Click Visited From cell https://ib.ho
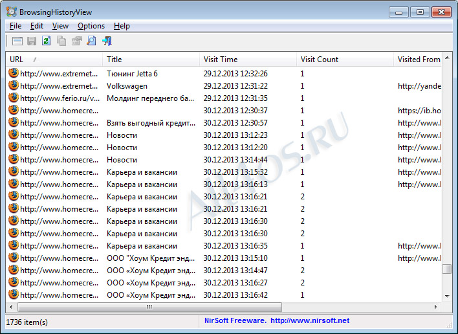The width and height of the screenshot is (458, 334). pyautogui.click(x=419, y=111)
